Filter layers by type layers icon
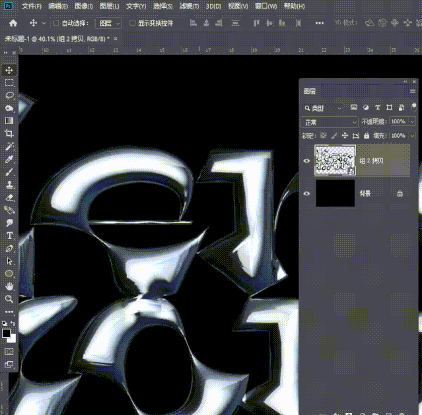 [378, 108]
